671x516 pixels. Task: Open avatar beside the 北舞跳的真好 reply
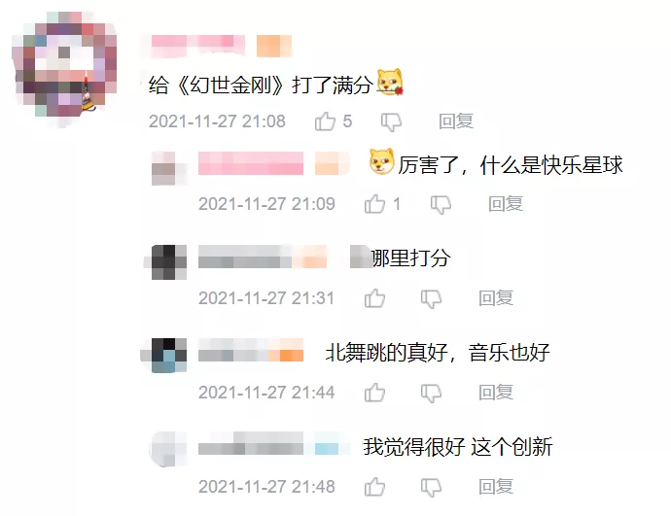tap(168, 356)
